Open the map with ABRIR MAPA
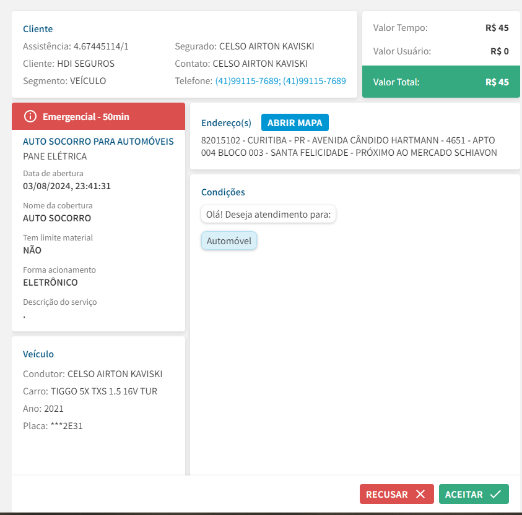Image resolution: width=522 pixels, height=515 pixels. click(295, 122)
